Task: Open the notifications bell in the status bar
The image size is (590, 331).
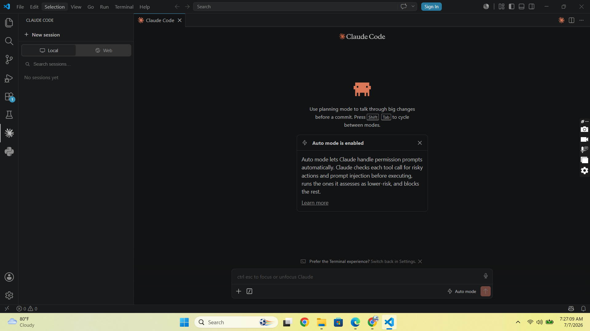Action: coord(583,309)
